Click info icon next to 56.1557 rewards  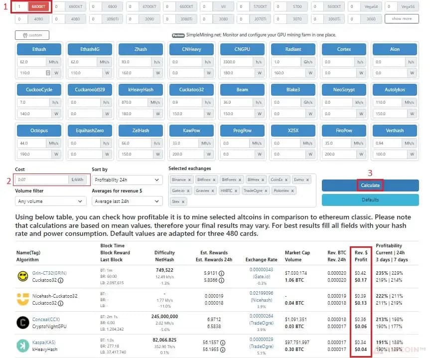pyautogui.click(x=223, y=343)
